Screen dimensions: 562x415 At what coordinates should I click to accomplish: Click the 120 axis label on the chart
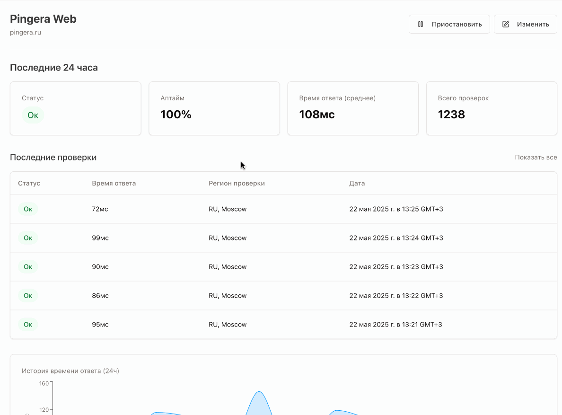(x=44, y=410)
